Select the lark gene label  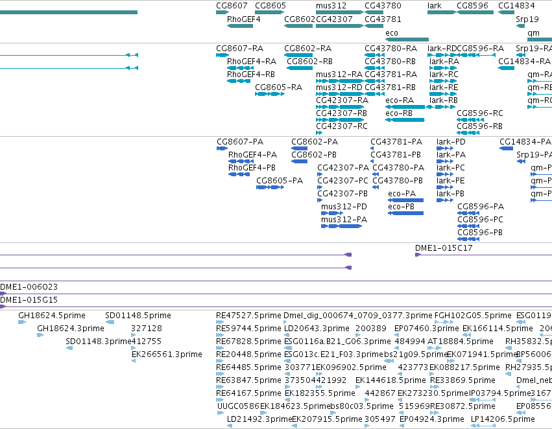[x=435, y=6]
